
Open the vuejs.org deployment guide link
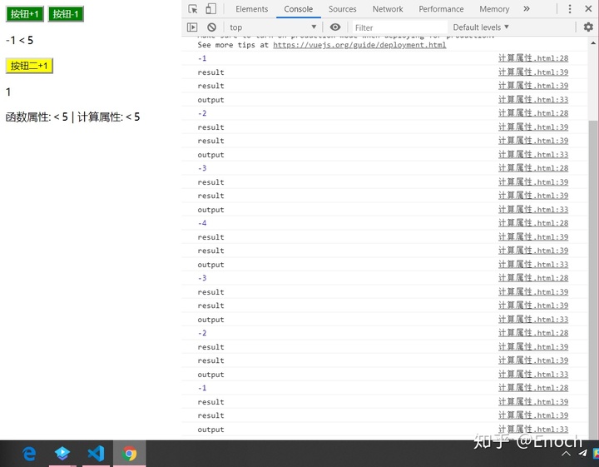click(x=359, y=45)
